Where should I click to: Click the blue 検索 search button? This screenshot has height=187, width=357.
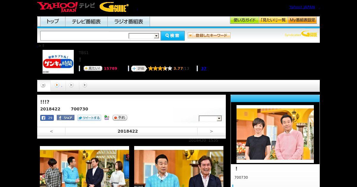pos(173,36)
